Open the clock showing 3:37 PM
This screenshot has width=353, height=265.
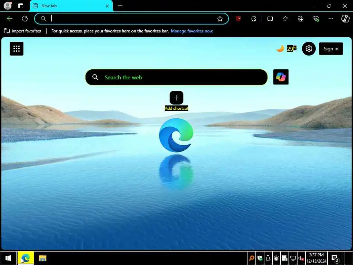[x=316, y=258]
